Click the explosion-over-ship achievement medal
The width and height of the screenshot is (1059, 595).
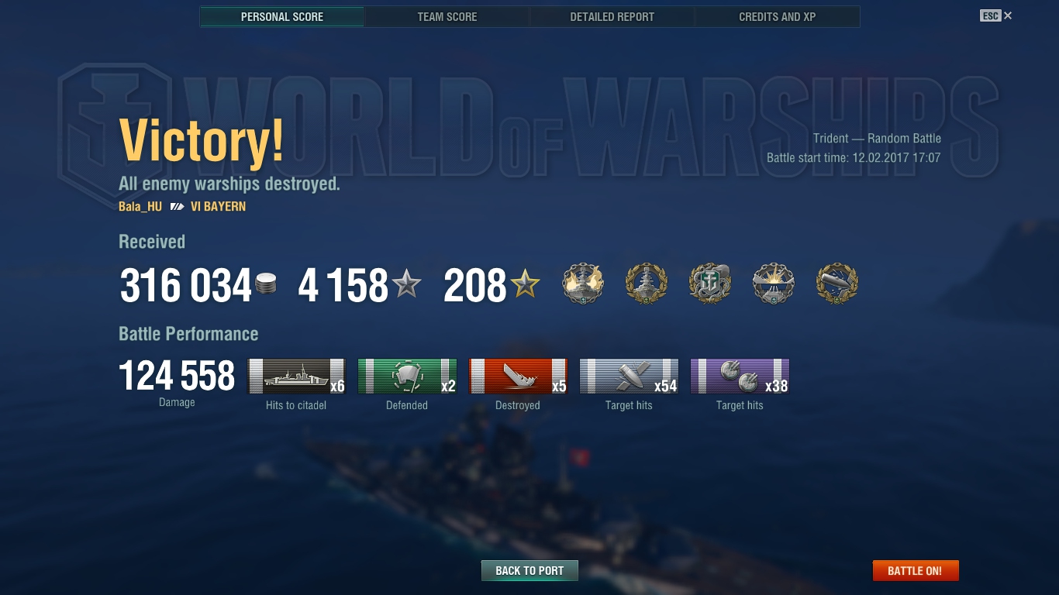click(x=774, y=284)
